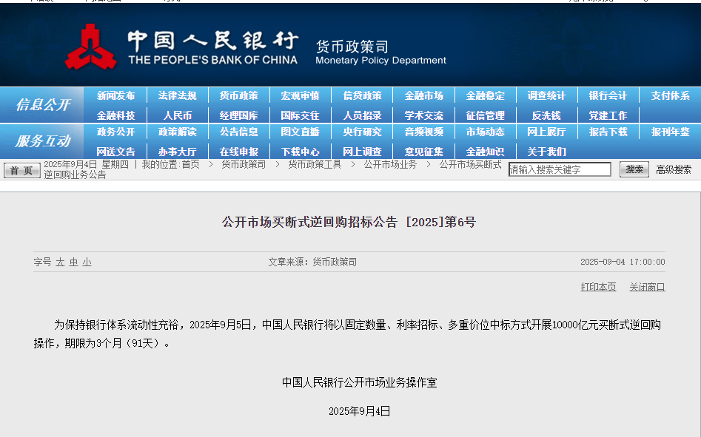This screenshot has height=437, width=701.
Task: Open 意见征集 navigation item
Action: coord(424,152)
